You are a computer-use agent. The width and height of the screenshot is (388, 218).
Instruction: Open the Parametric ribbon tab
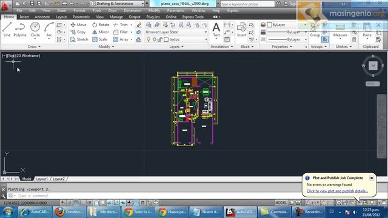(x=81, y=17)
